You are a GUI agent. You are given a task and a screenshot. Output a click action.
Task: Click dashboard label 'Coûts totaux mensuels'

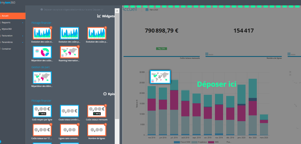point(190,58)
